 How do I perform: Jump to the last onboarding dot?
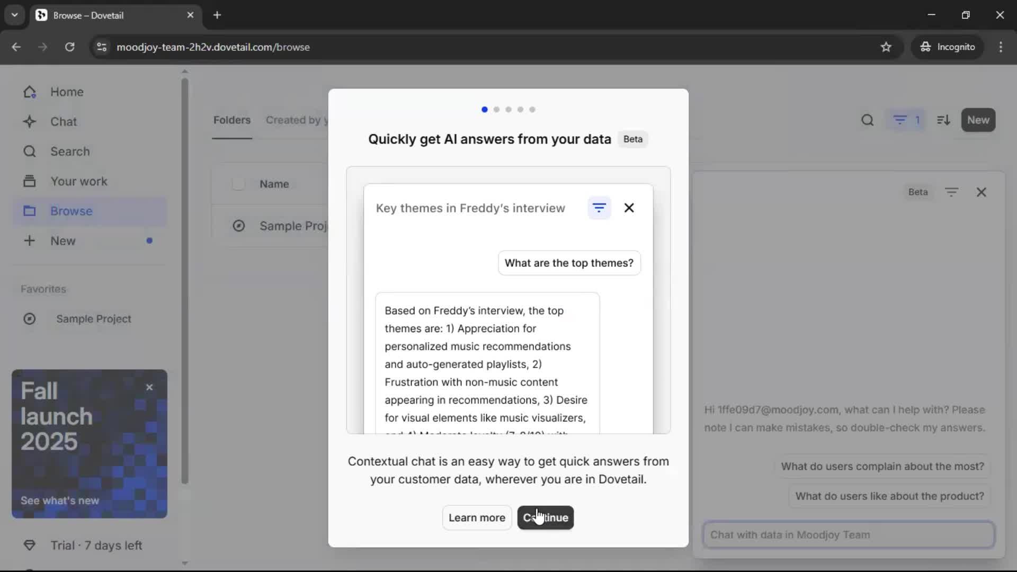(x=532, y=110)
